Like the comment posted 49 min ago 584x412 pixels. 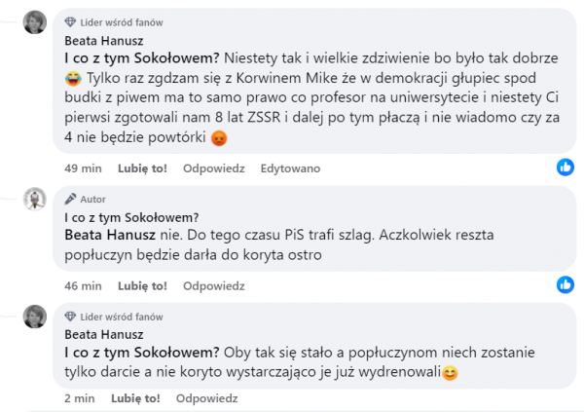pos(142,169)
